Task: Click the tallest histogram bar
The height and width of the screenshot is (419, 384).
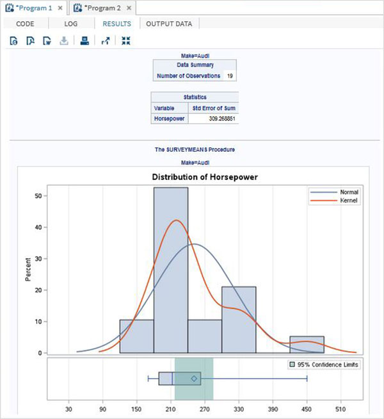Action: click(x=171, y=270)
